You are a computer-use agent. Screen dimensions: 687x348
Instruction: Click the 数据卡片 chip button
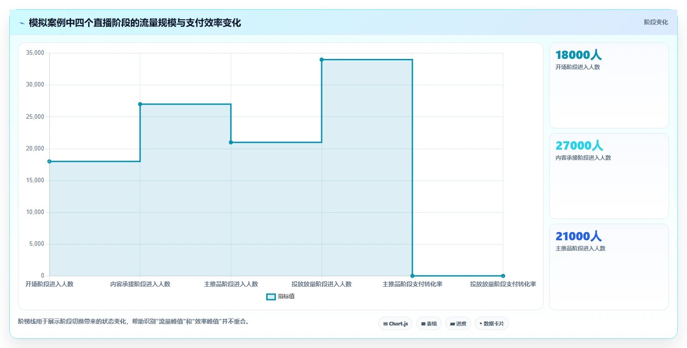tap(492, 324)
